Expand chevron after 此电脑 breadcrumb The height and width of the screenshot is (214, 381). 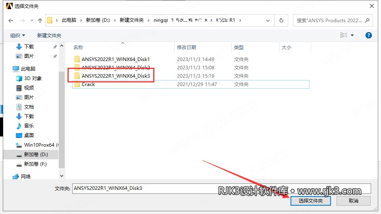pyautogui.click(x=81, y=20)
